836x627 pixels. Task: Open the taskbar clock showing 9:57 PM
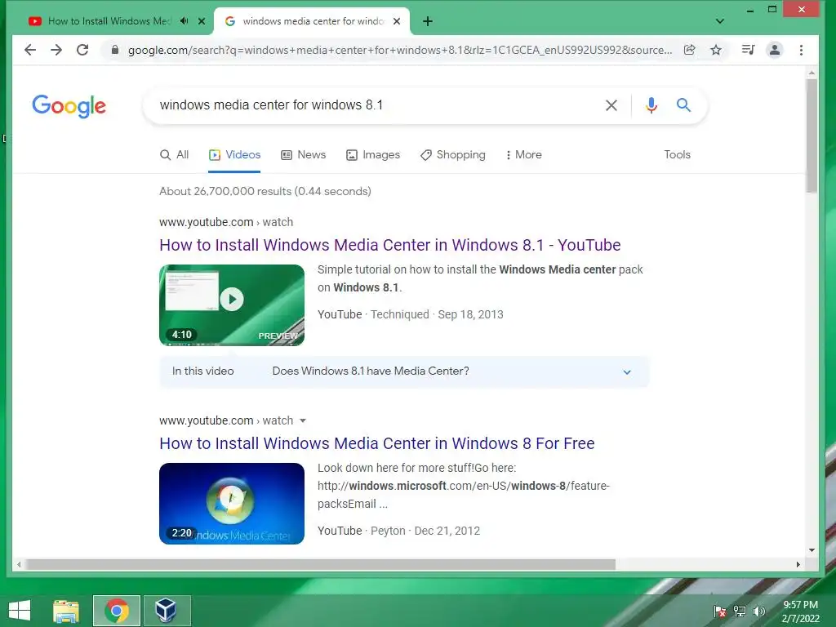point(800,611)
